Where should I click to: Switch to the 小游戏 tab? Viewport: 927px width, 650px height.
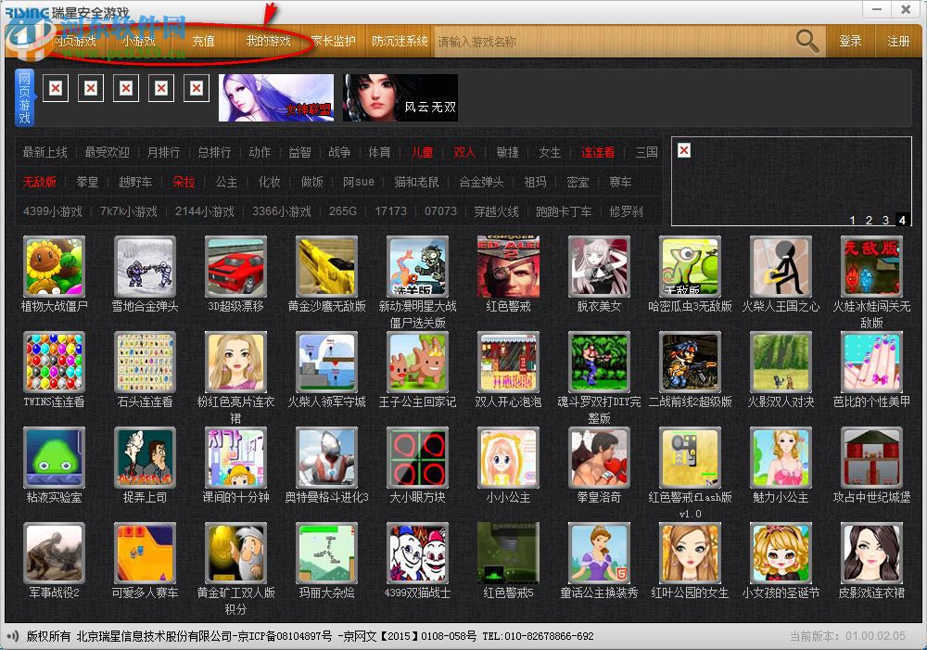pyautogui.click(x=138, y=42)
